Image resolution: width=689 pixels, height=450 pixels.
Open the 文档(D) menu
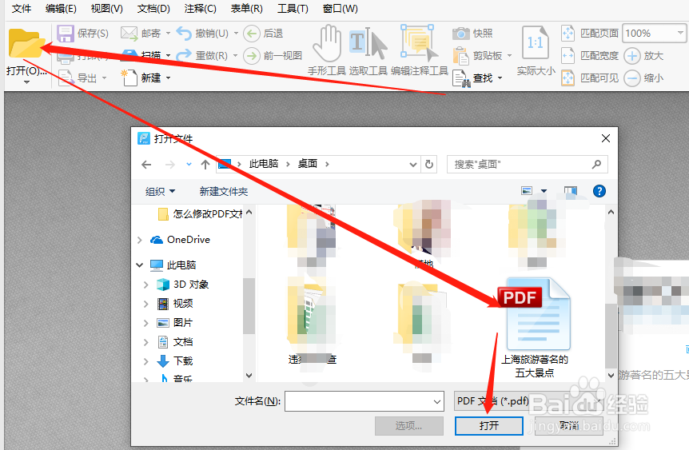(x=153, y=8)
